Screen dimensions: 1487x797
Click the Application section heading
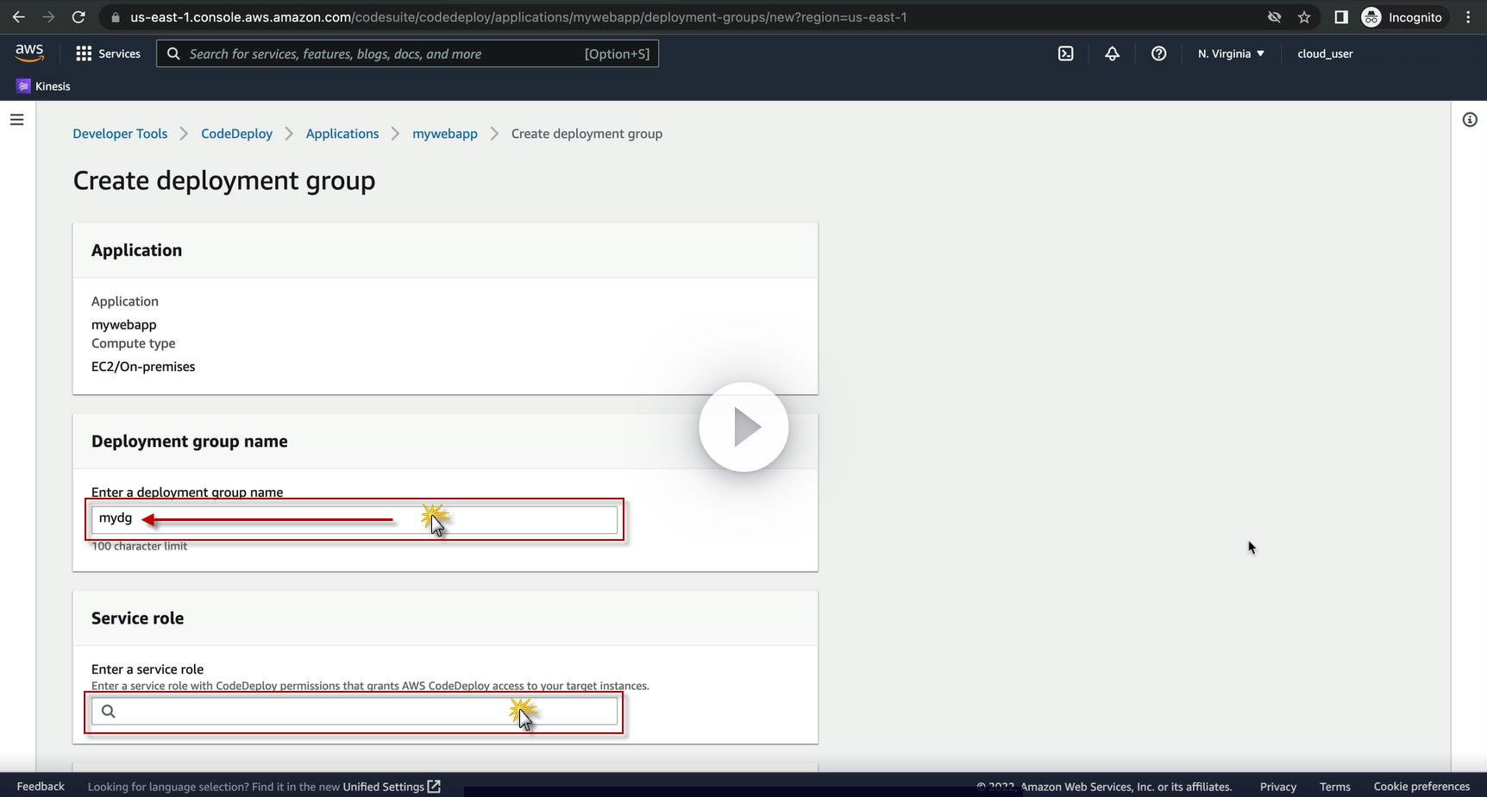[x=136, y=250]
